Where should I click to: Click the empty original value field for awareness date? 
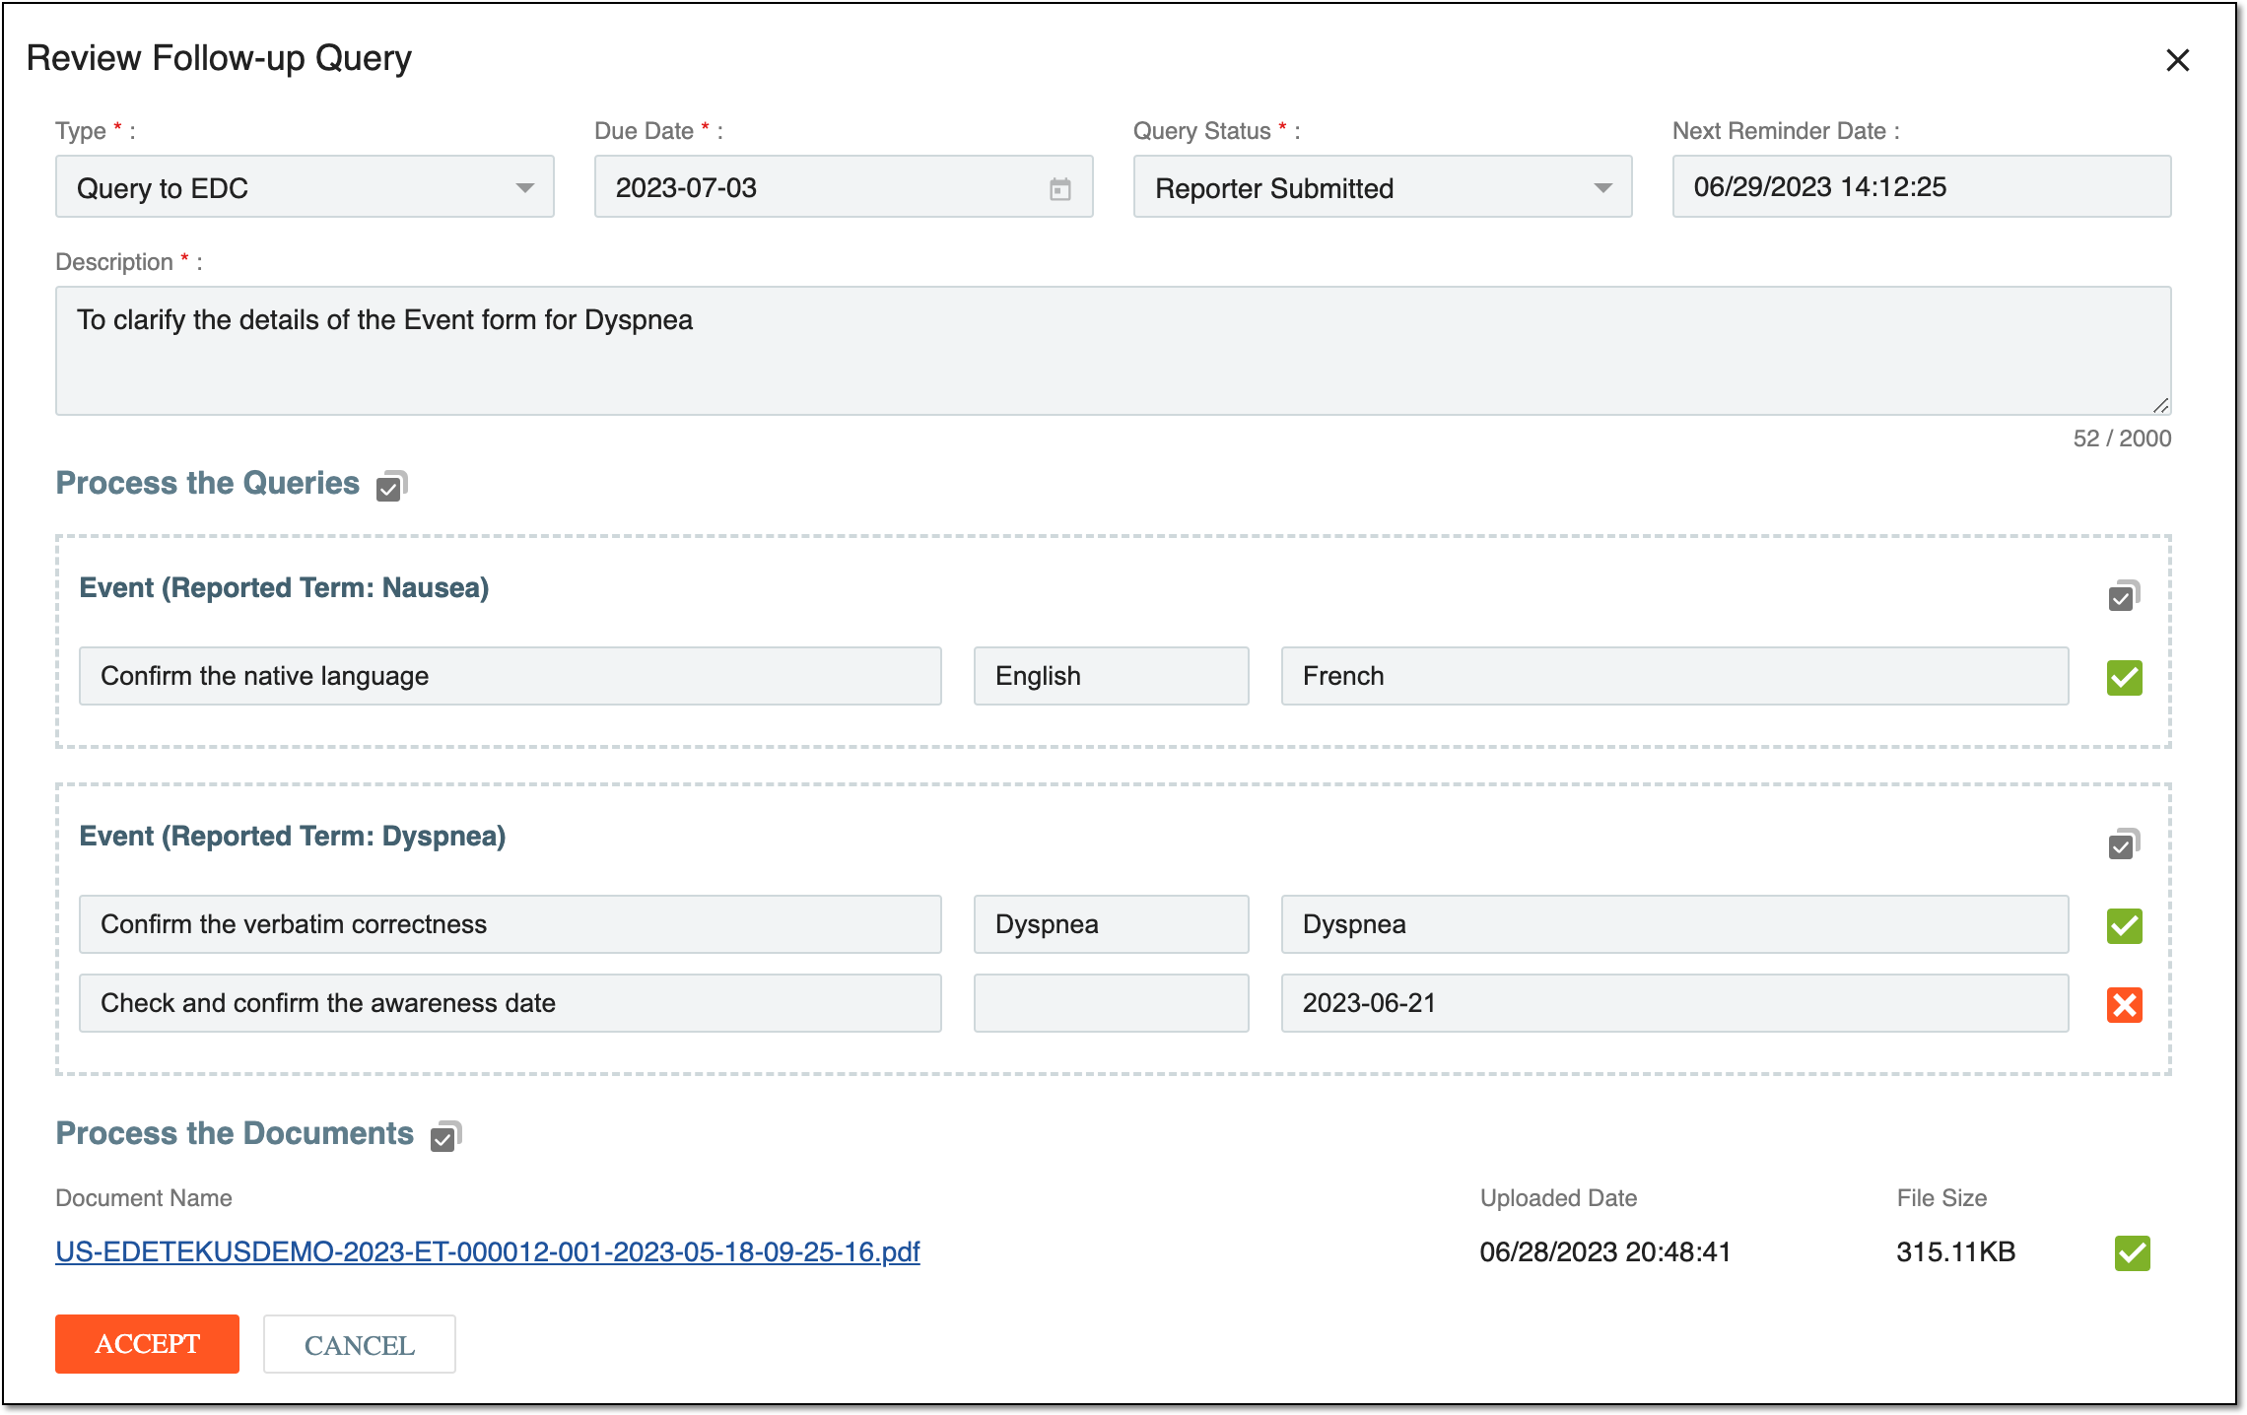[1111, 1003]
